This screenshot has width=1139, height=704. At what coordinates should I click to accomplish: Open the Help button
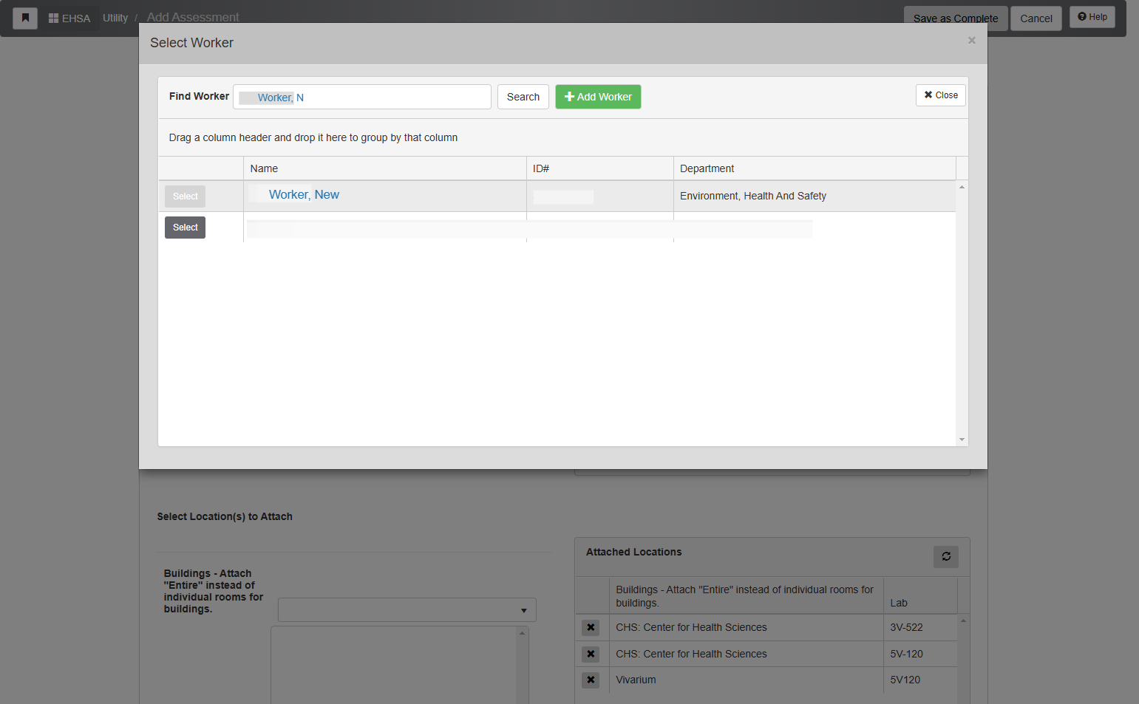coord(1092,17)
